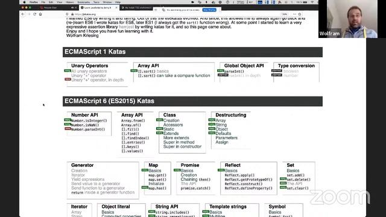Viewport: 386px width, 217px height.
Task: Open the Destructuring Parameters kata
Action: (227, 138)
